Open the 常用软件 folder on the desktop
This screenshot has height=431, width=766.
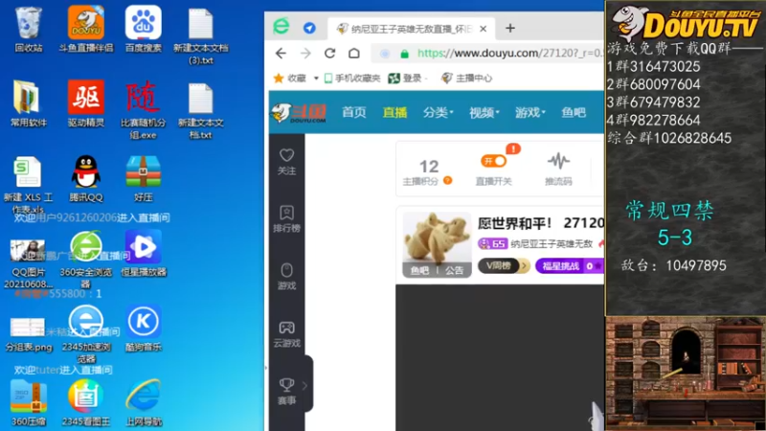click(x=29, y=104)
